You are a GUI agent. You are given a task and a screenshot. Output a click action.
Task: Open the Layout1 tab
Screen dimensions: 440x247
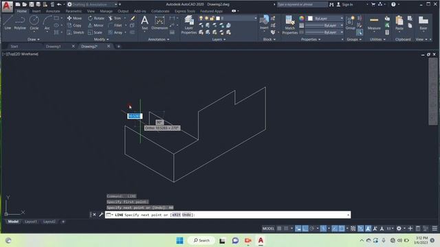click(x=30, y=222)
